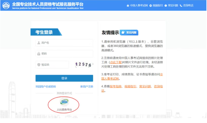Image resolution: width=207 pixels, height=123 pixels.
Task: Focus the 密码 password input field
Action: pos(64,54)
